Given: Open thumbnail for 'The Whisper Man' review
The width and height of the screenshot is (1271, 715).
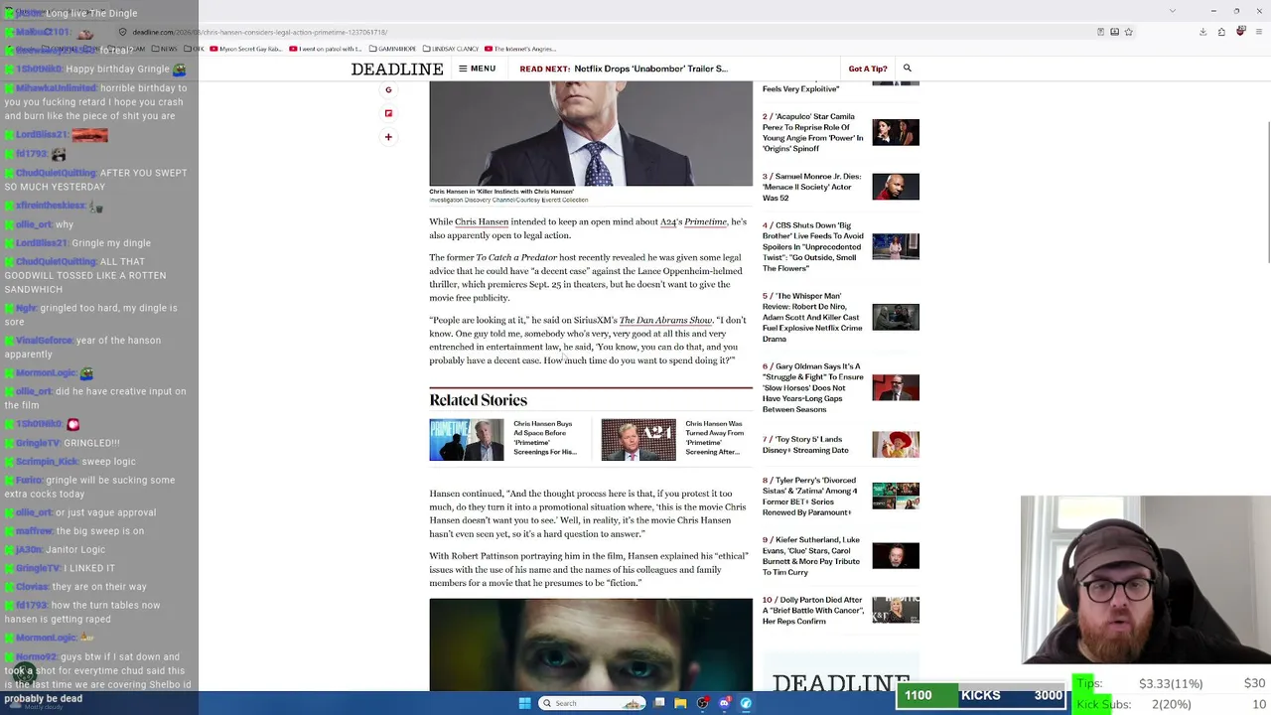Looking at the screenshot, I should click(x=896, y=317).
